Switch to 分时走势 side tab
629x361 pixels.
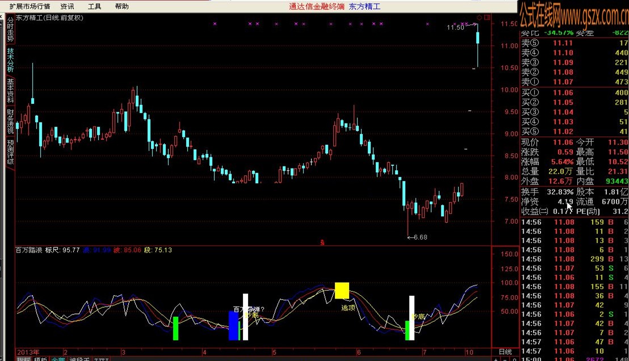click(x=10, y=29)
